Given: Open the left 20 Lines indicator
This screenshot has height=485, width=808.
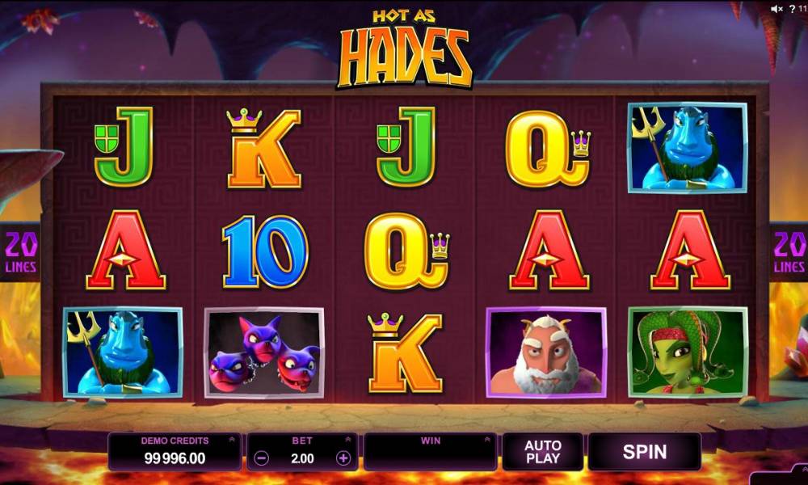Looking at the screenshot, I should pos(21,252).
